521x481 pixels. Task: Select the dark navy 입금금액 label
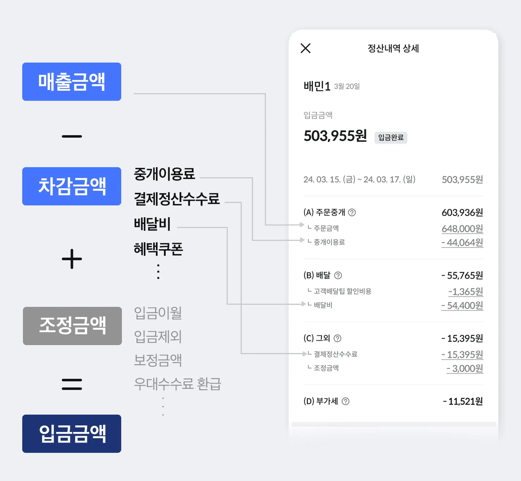[72, 434]
